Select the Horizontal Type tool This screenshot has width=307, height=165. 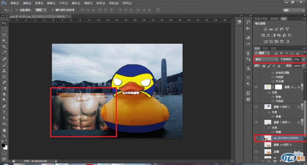coord(4,112)
